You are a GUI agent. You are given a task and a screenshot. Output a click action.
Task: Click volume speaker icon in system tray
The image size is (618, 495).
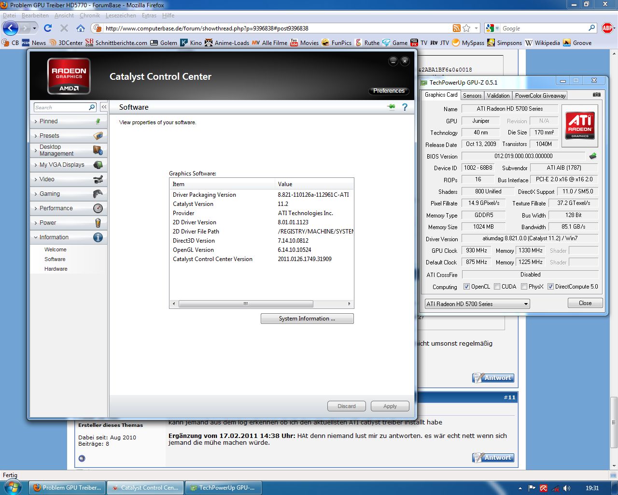click(567, 488)
